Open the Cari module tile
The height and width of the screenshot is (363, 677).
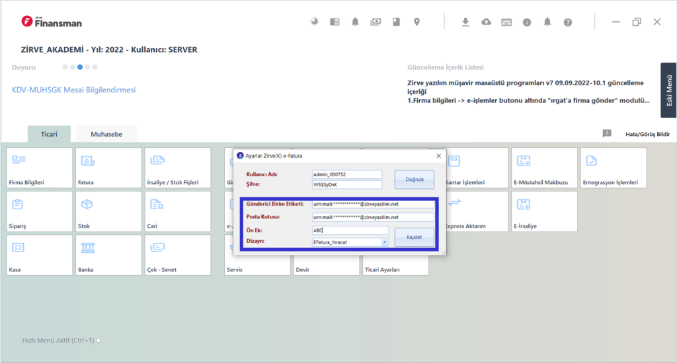[178, 211]
